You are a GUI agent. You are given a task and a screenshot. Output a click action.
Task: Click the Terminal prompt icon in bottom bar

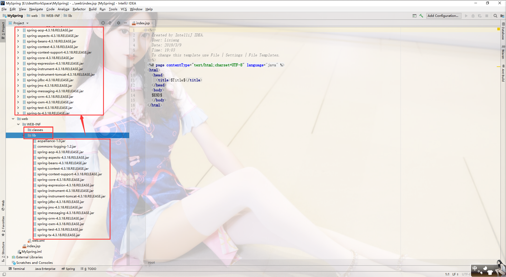(10, 269)
